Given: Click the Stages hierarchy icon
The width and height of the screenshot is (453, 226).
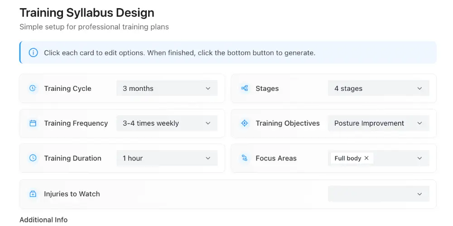Looking at the screenshot, I should pos(245,89).
